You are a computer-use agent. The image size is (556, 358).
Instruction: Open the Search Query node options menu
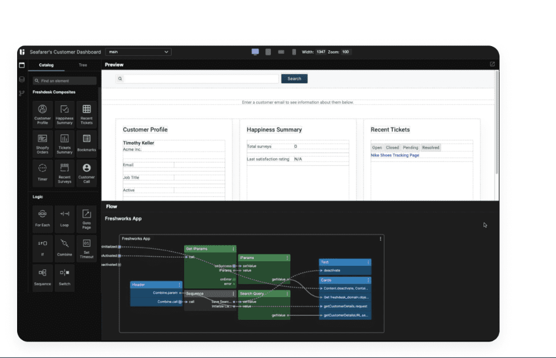pos(287,294)
